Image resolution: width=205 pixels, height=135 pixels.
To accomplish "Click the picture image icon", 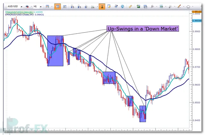I will coord(138,6).
